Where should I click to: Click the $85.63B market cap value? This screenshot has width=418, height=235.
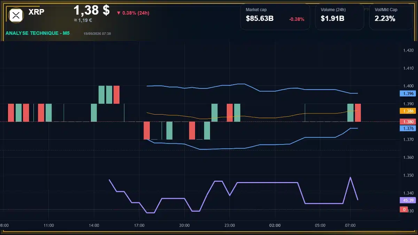click(x=260, y=19)
